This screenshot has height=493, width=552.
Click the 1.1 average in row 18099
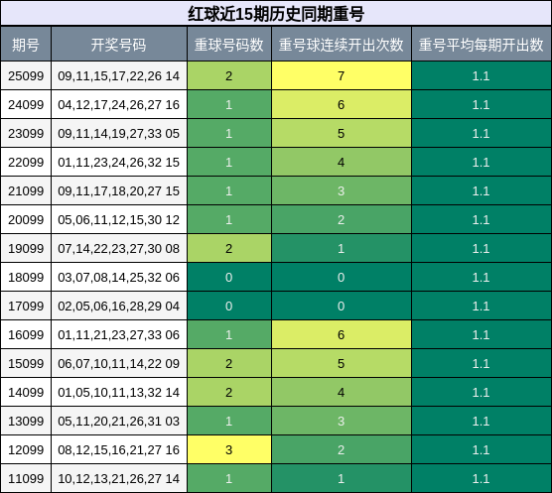pyautogui.click(x=482, y=278)
